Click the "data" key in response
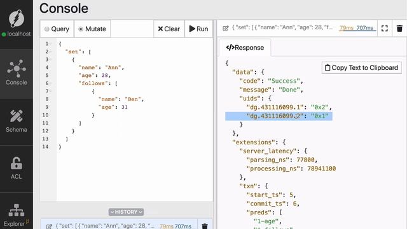 pos(242,72)
